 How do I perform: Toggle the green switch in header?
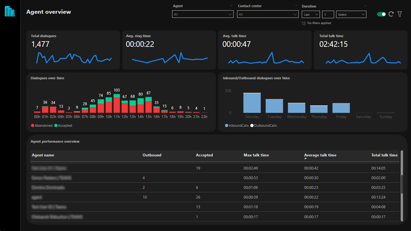tap(381, 14)
